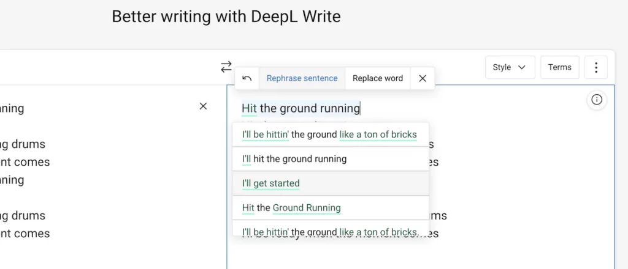Clear source text with the X icon
The height and width of the screenshot is (269, 628).
click(x=203, y=106)
